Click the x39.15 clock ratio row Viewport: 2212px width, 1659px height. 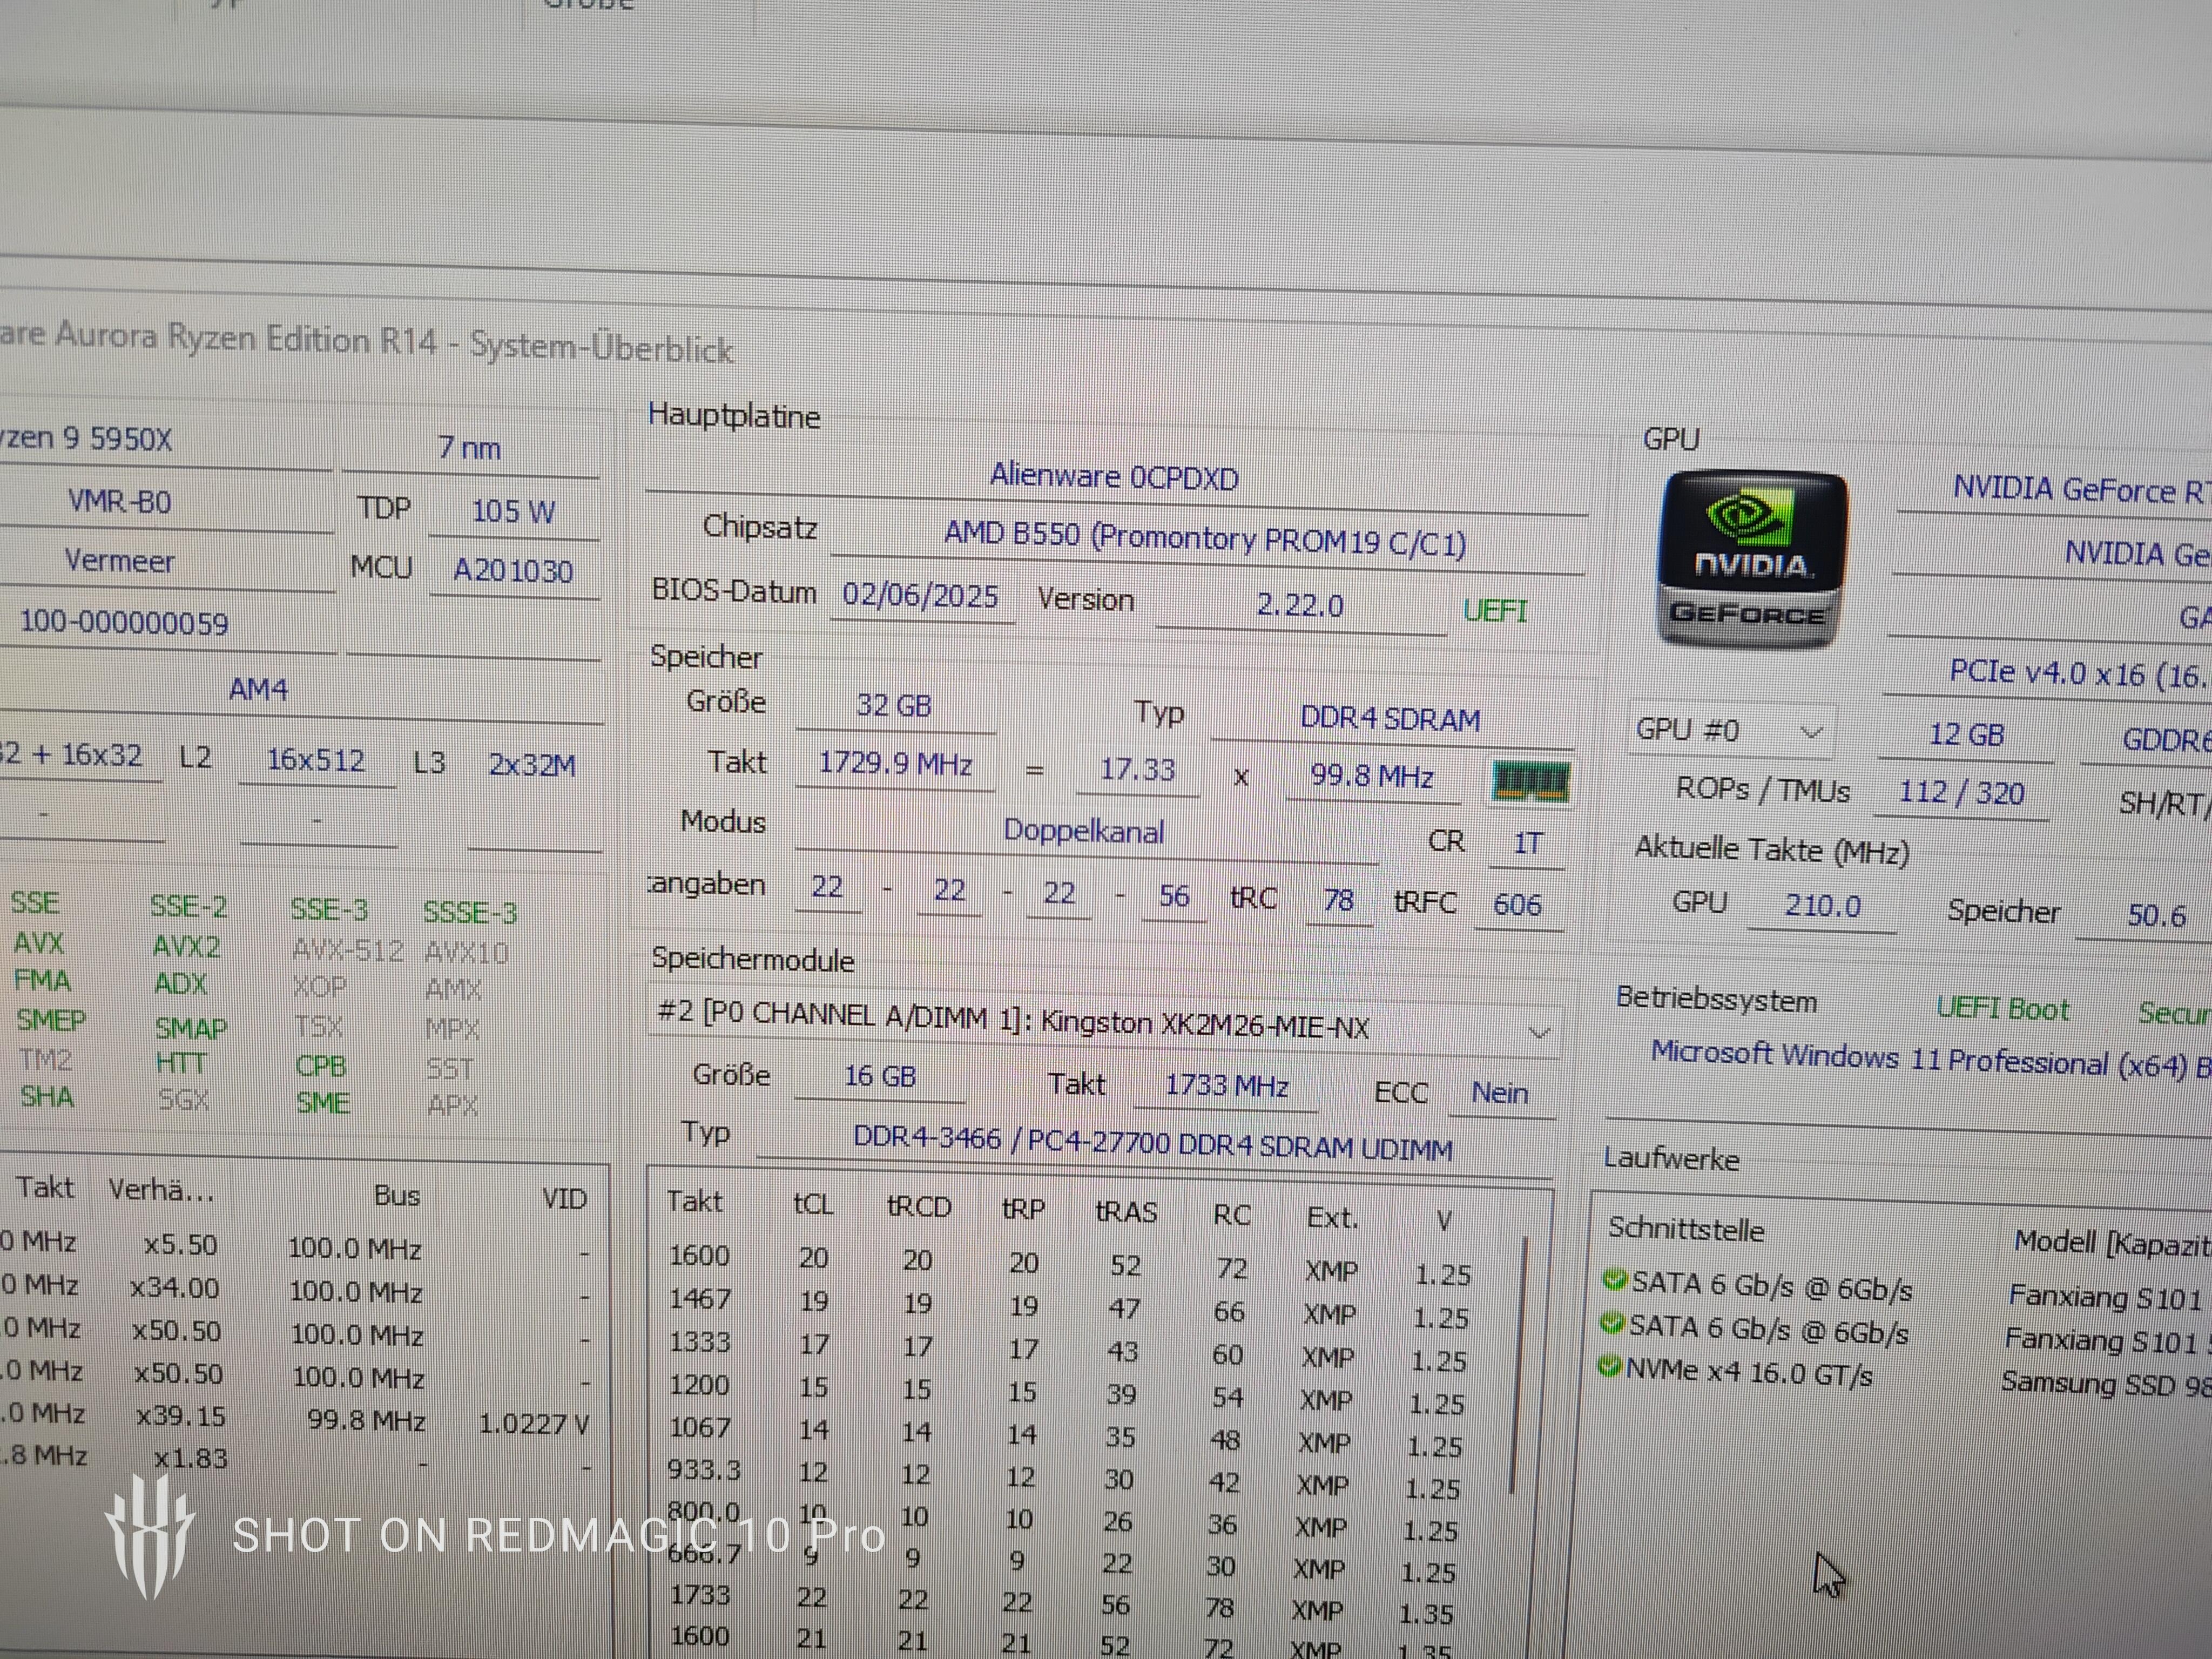[x=180, y=1416]
